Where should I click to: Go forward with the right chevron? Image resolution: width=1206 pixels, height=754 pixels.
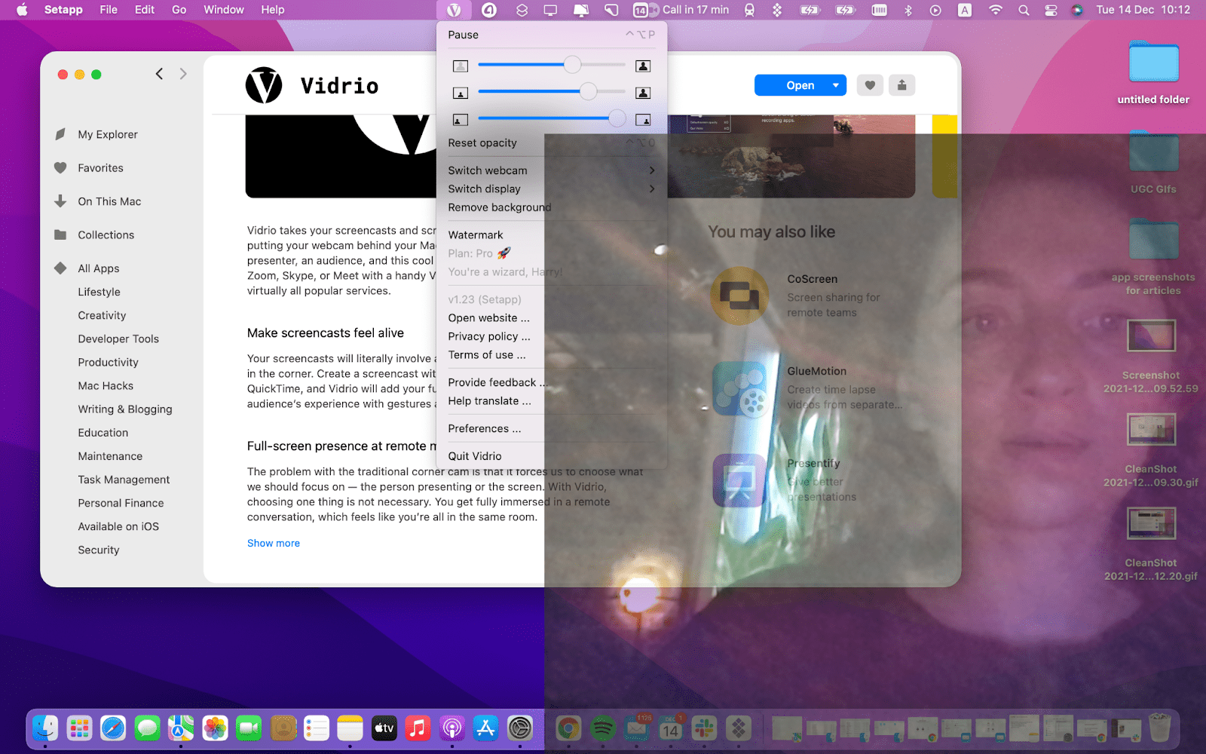click(183, 73)
